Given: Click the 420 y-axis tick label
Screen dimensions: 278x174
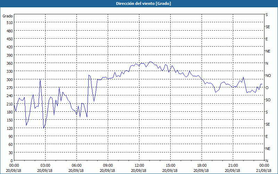Looking at the screenshot, I should pyautogui.click(x=10, y=47).
